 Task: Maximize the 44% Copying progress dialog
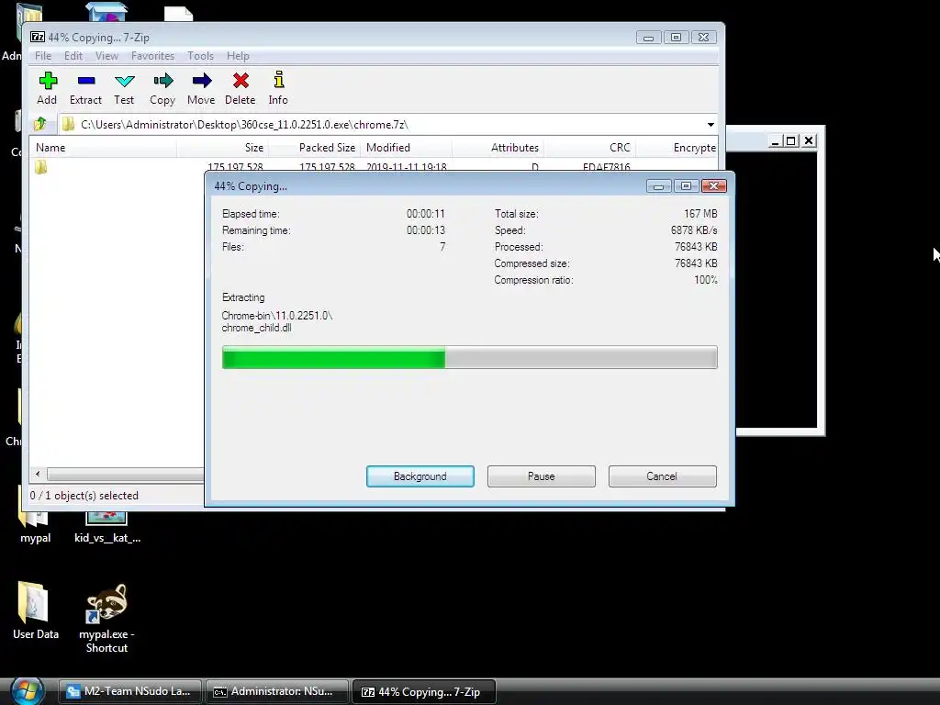tap(687, 185)
